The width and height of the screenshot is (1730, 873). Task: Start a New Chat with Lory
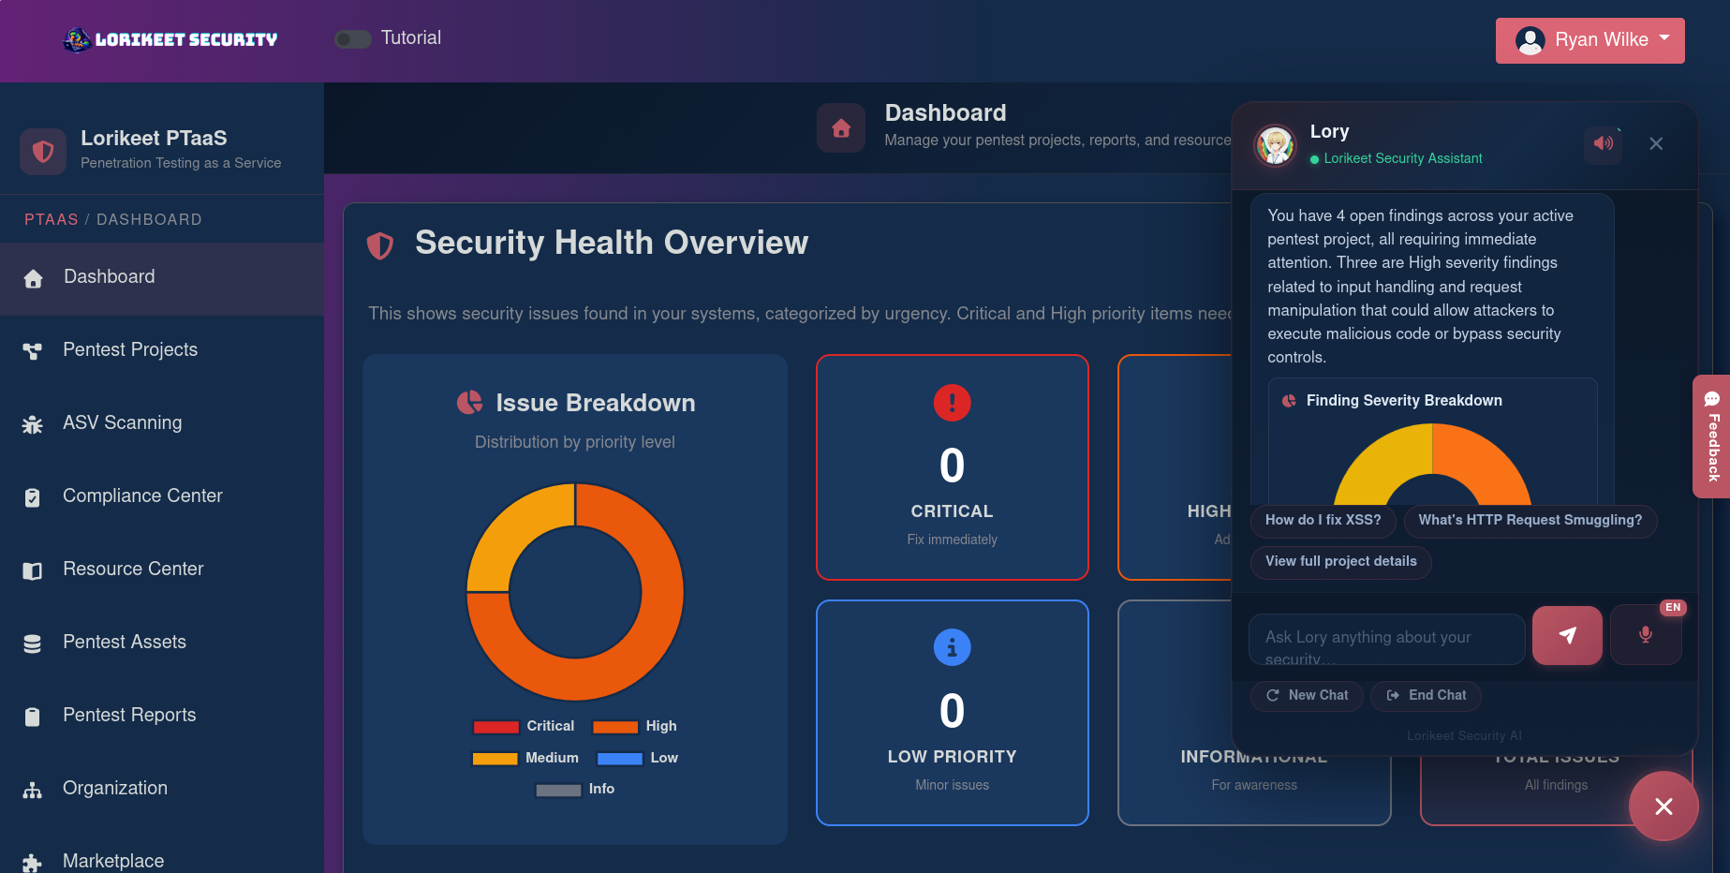tap(1307, 695)
